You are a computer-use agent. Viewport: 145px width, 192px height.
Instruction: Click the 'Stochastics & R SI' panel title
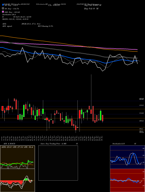click(x=124, y=144)
